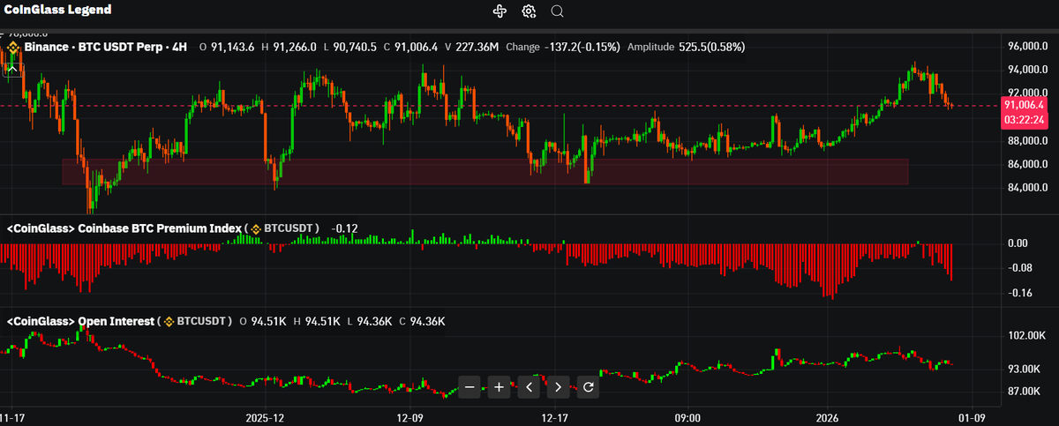Click the 03:22:24 candle countdown timer

tap(1024, 119)
